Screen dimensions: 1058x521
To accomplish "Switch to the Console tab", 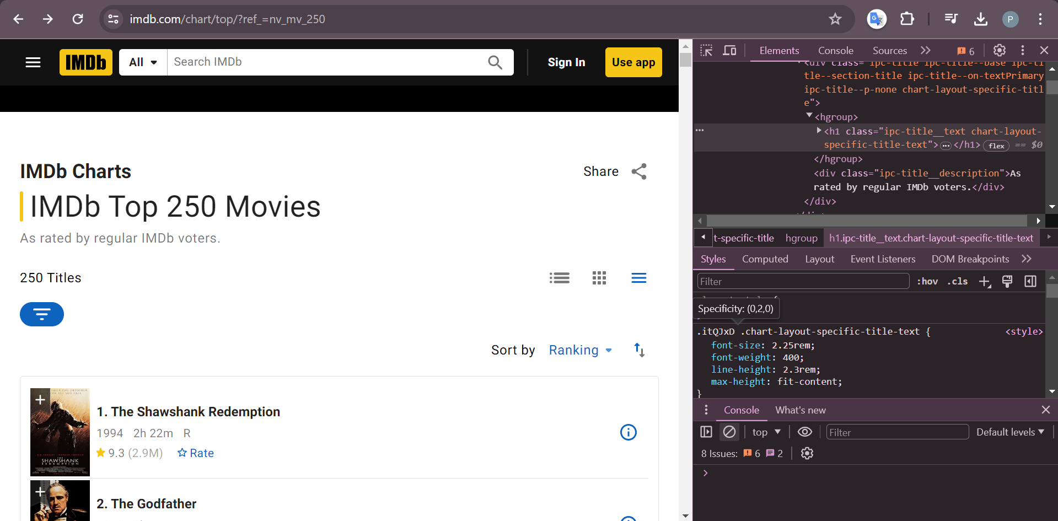I will click(836, 51).
